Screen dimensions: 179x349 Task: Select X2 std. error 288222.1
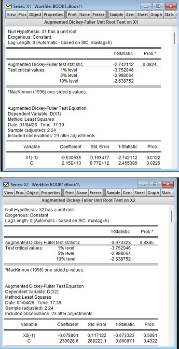(97, 341)
